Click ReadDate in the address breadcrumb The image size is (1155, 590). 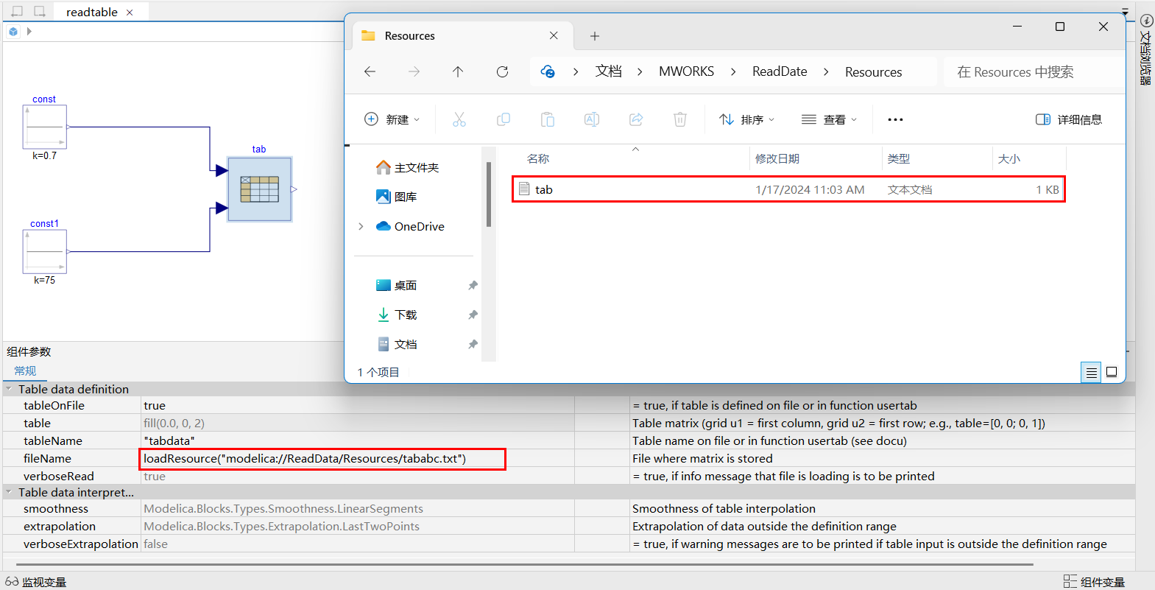point(779,71)
